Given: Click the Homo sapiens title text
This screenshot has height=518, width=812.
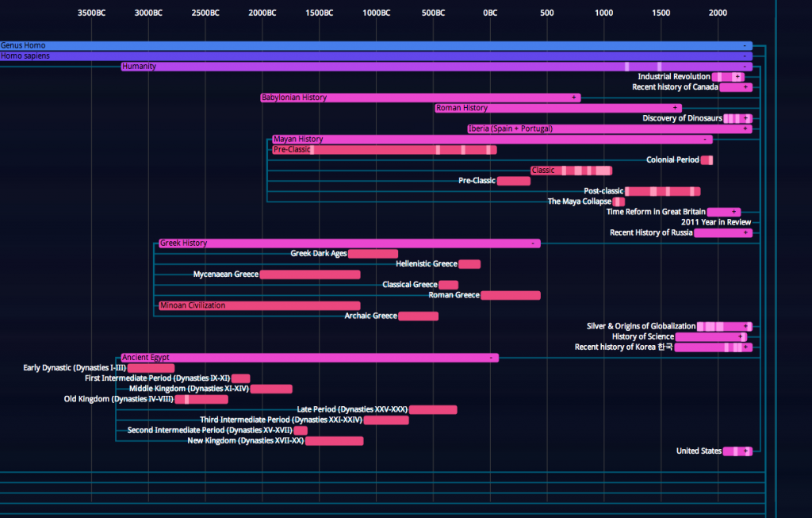Looking at the screenshot, I should click(25, 56).
